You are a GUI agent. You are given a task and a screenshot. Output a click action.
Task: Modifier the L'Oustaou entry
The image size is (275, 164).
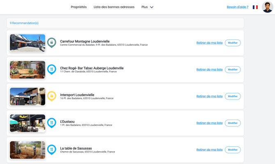[x=233, y=123]
